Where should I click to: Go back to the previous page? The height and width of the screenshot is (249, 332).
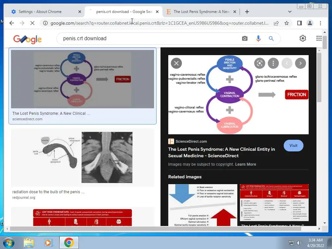pos(12,23)
